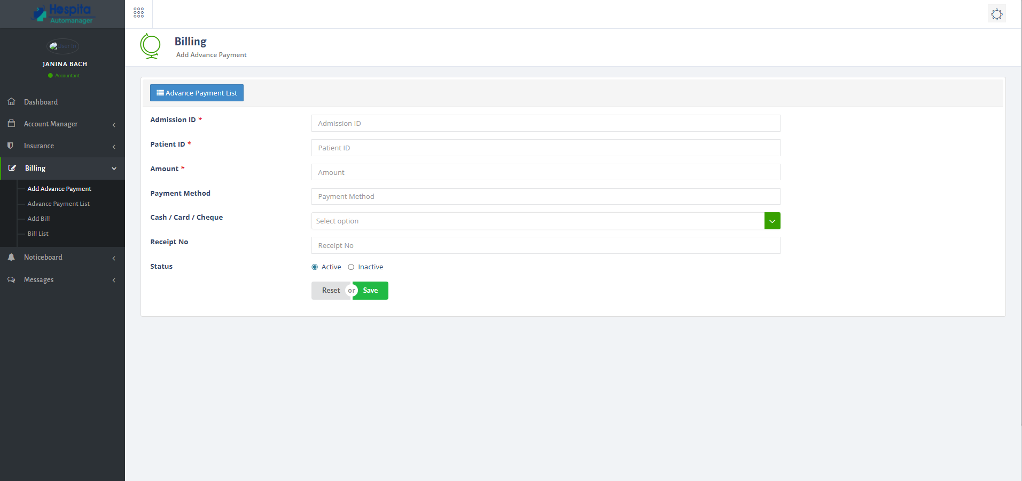
Task: Click the Insurance shield icon
Action: click(x=11, y=146)
